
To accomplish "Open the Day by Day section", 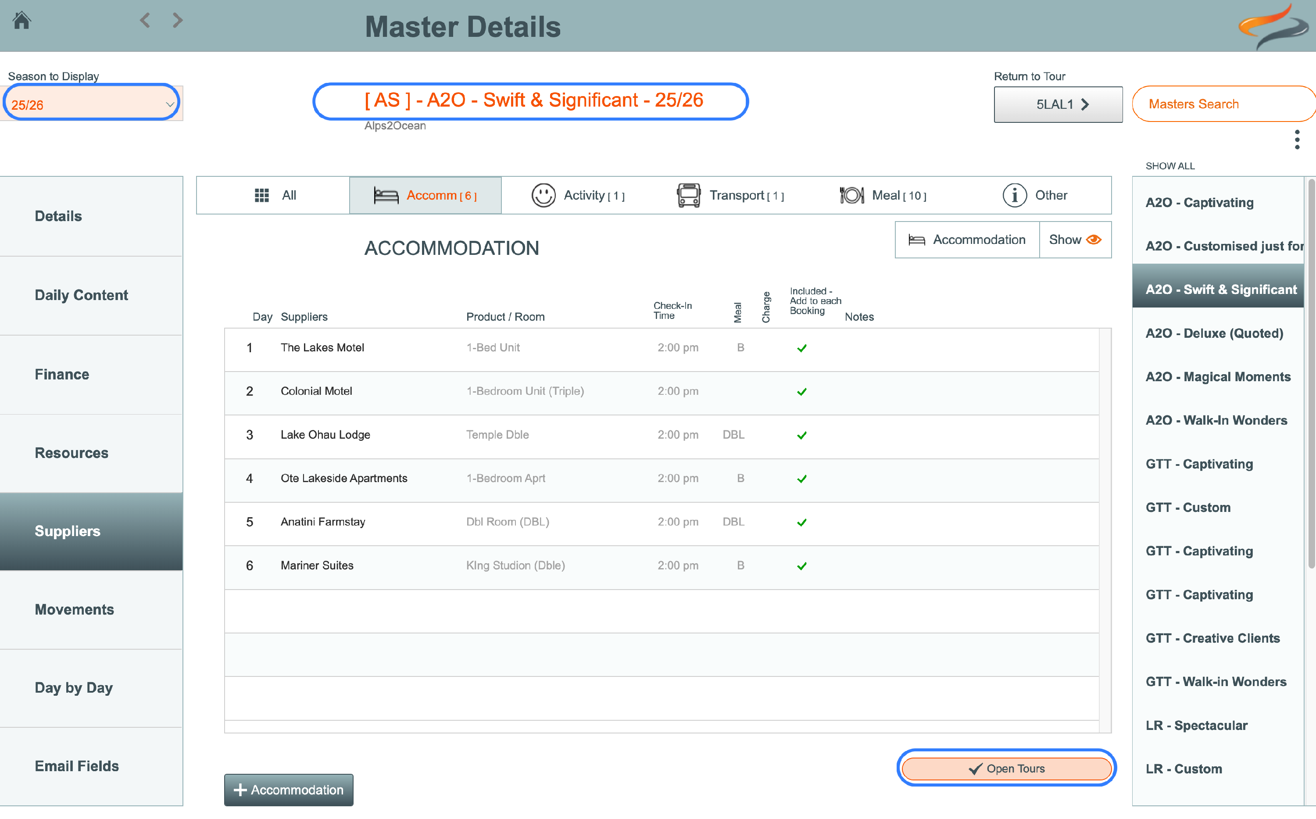I will pos(74,688).
